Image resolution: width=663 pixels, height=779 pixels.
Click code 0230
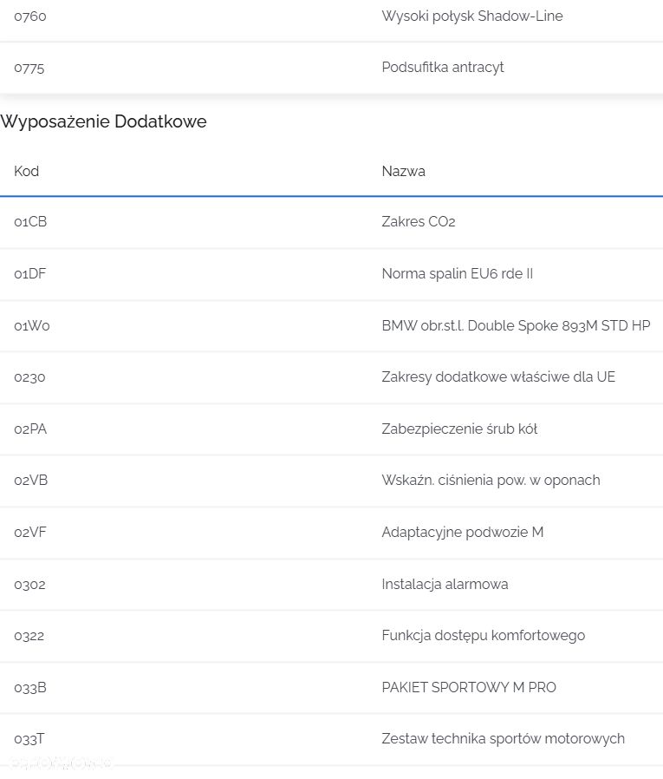point(29,377)
